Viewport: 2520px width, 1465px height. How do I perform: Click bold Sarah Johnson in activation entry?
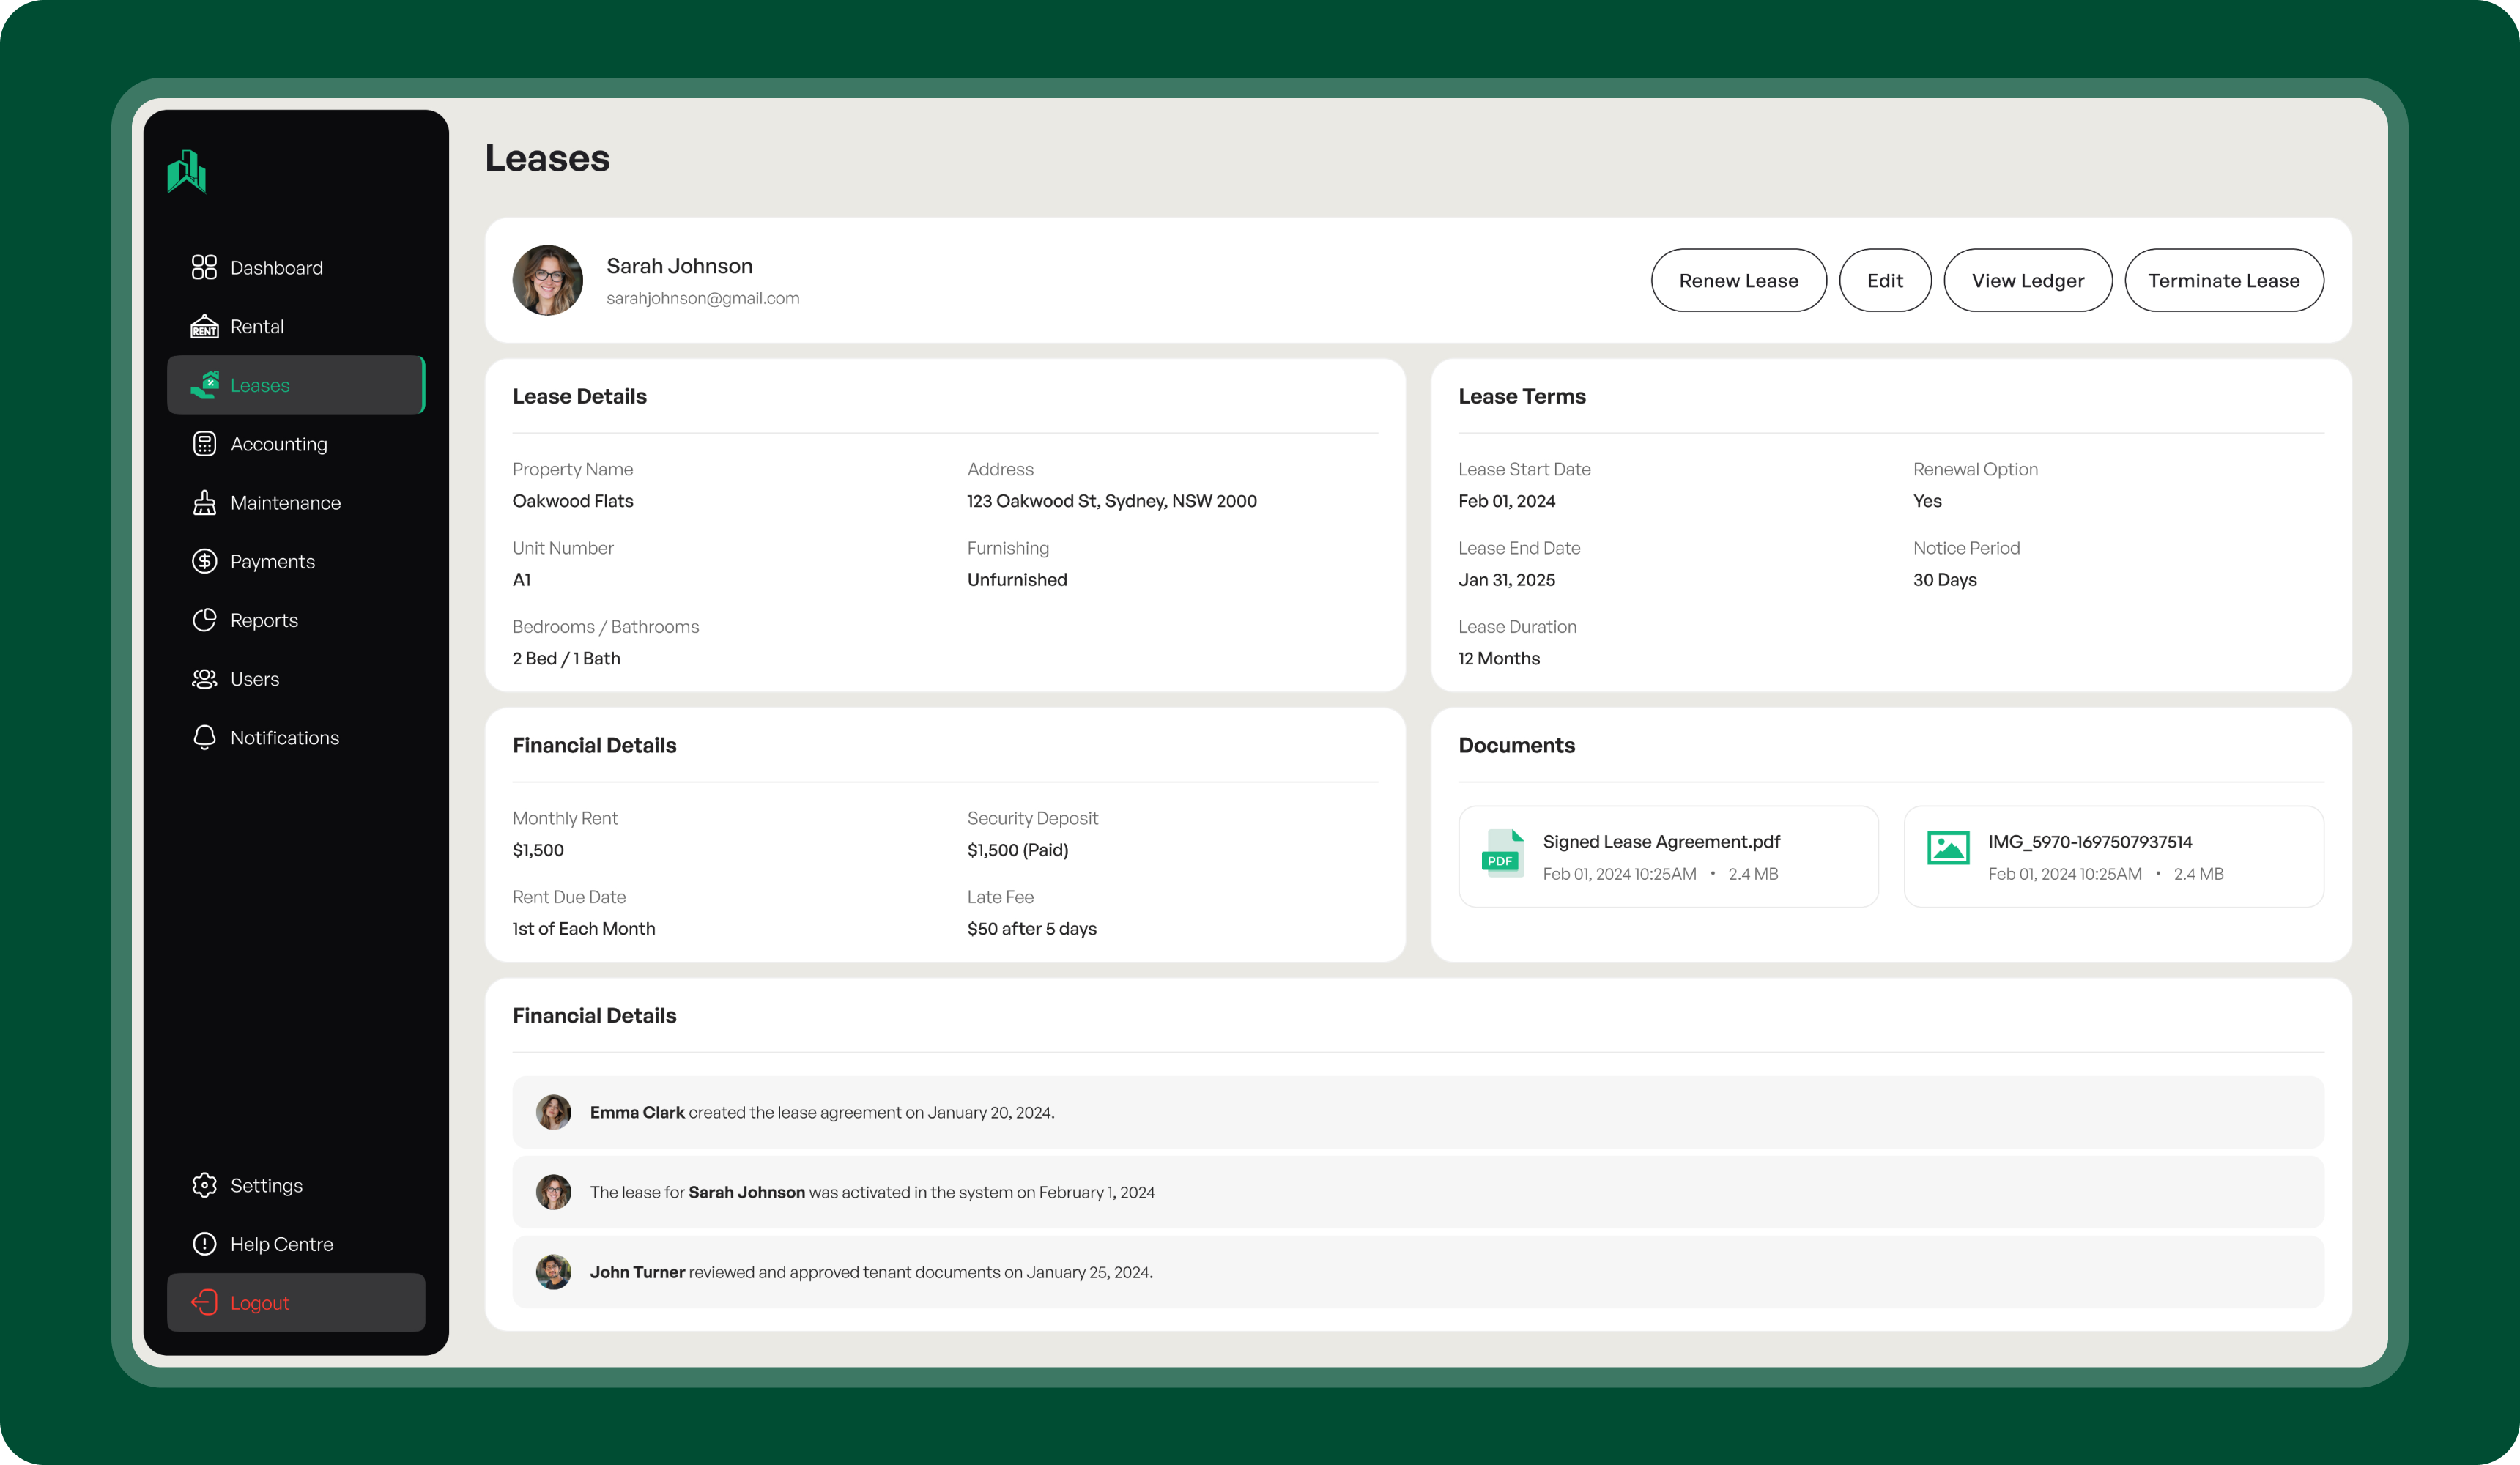[x=747, y=1192]
